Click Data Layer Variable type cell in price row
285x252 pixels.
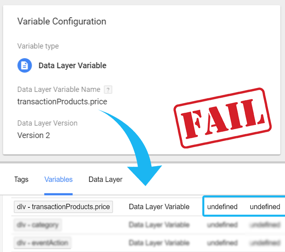[159, 207]
